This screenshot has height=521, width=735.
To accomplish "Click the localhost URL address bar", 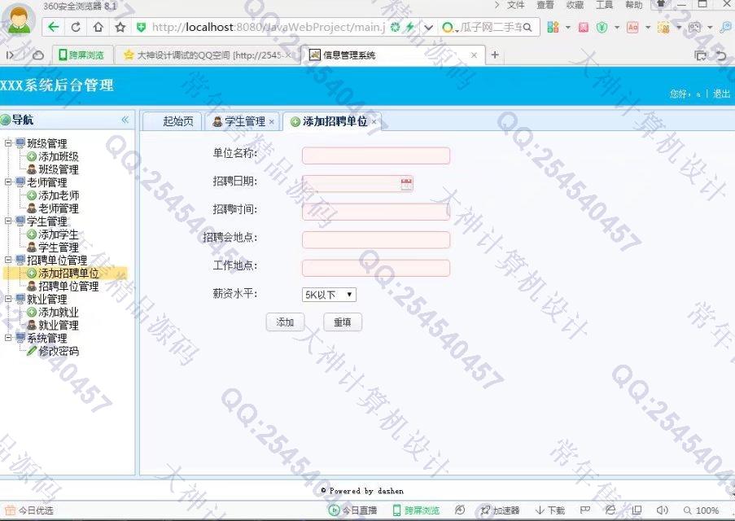I will [x=268, y=27].
